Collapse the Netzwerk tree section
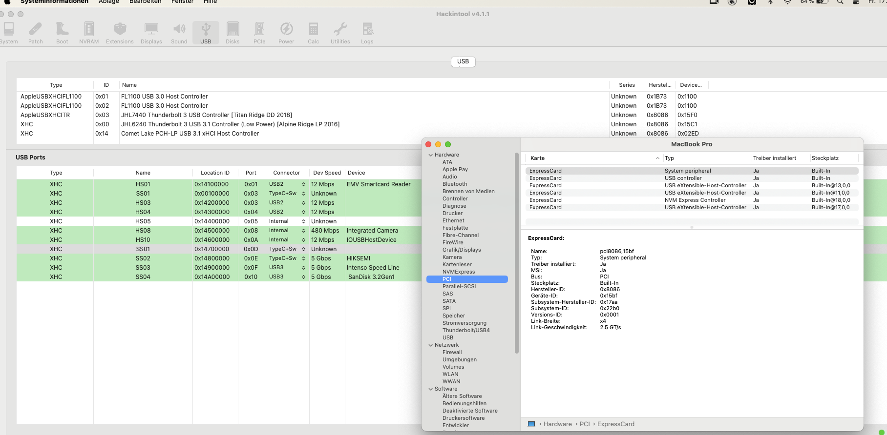 coord(431,345)
